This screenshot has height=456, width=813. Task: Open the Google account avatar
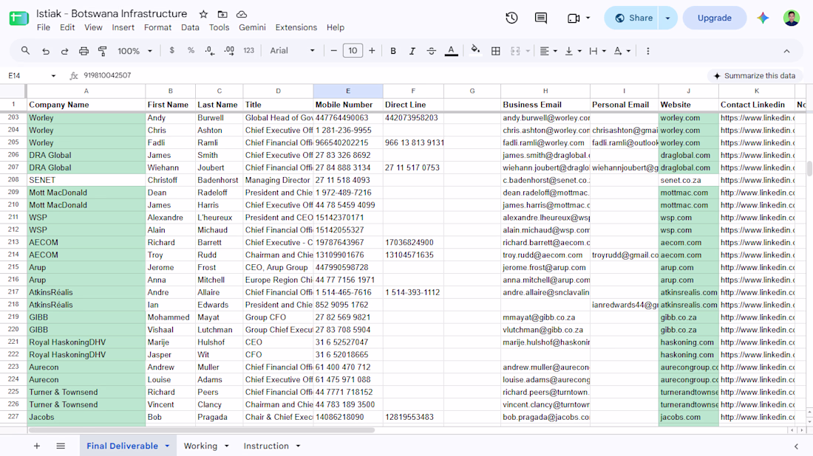point(792,18)
